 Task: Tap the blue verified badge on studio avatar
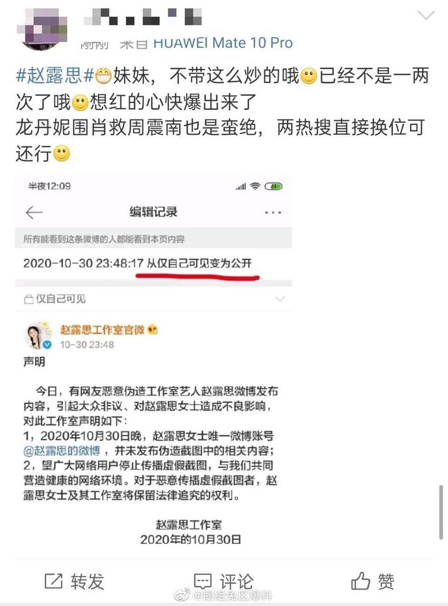(x=47, y=345)
